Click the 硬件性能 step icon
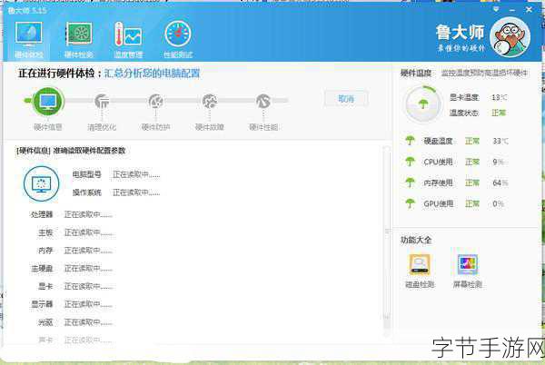 [x=263, y=101]
